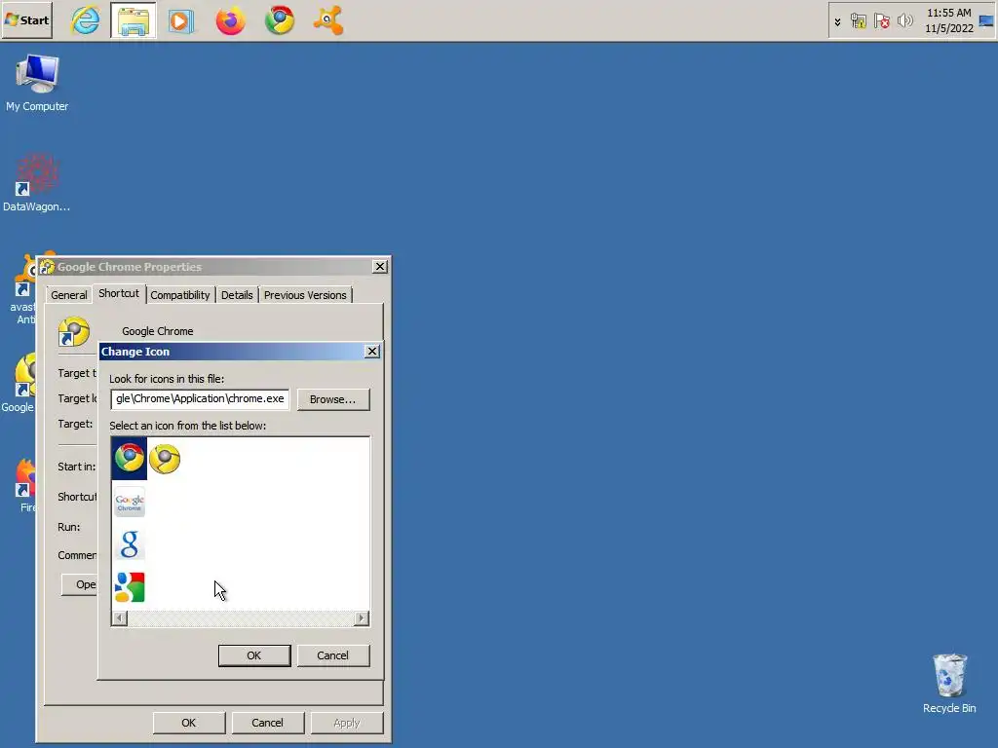Open Avast icon on taskbar
This screenshot has height=748, width=998.
[x=328, y=21]
